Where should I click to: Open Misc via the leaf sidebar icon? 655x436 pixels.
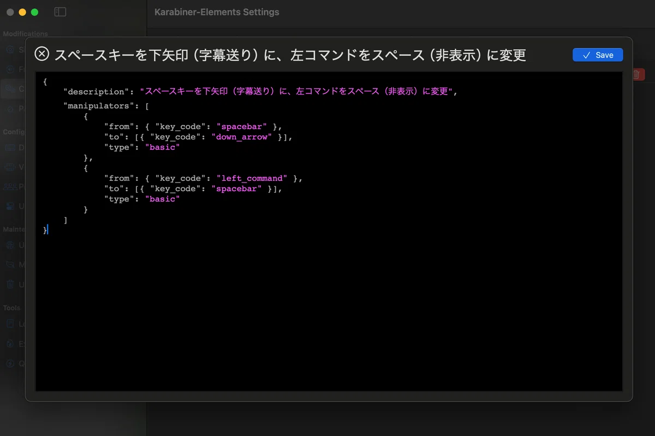10,264
